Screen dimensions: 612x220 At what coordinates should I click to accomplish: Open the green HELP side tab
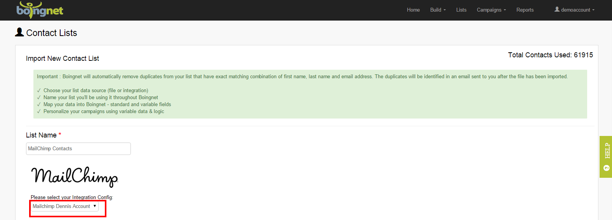(x=606, y=157)
